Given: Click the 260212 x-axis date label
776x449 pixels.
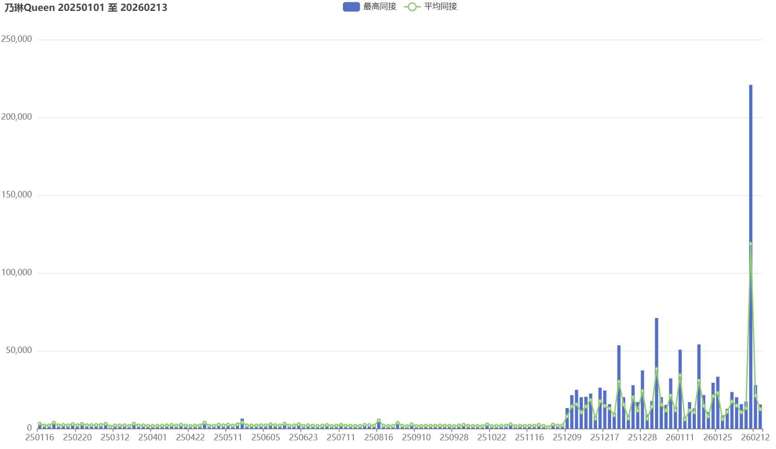Looking at the screenshot, I should 755,438.
